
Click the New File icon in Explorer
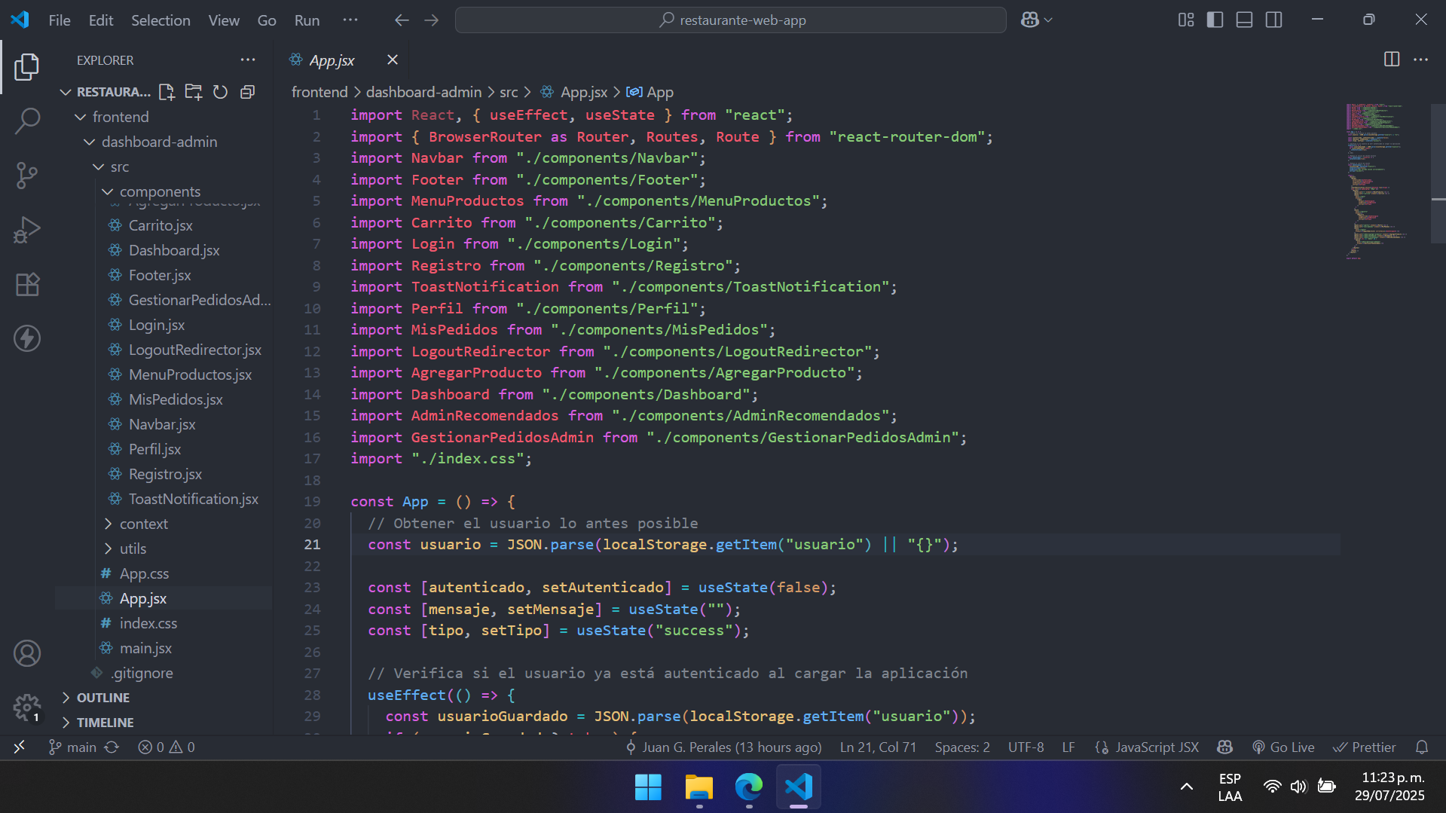[x=167, y=92]
